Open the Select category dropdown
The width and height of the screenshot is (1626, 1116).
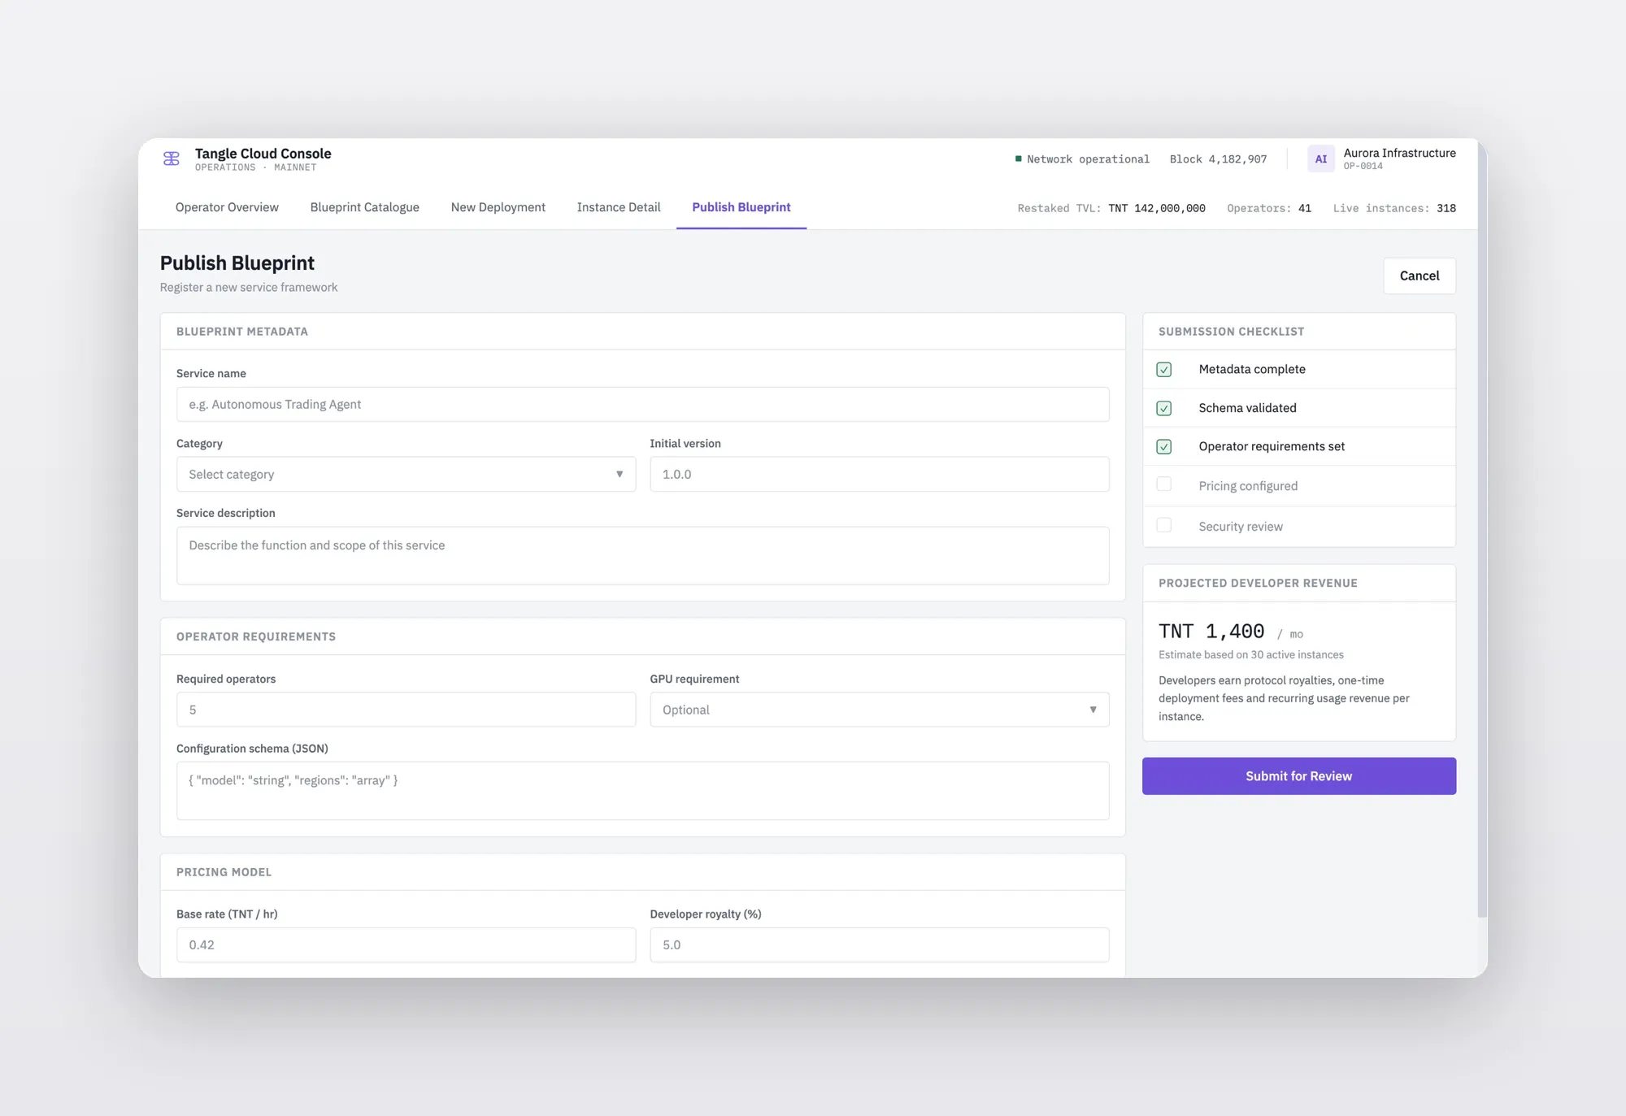(406, 474)
